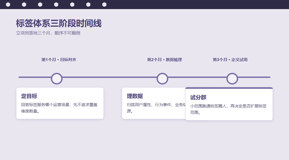Click the fourth white dot in the top bar
The height and width of the screenshot is (160, 289).
click(56, 5)
